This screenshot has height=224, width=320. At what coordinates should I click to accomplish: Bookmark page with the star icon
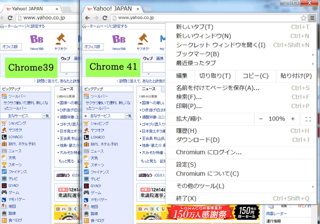303,18
